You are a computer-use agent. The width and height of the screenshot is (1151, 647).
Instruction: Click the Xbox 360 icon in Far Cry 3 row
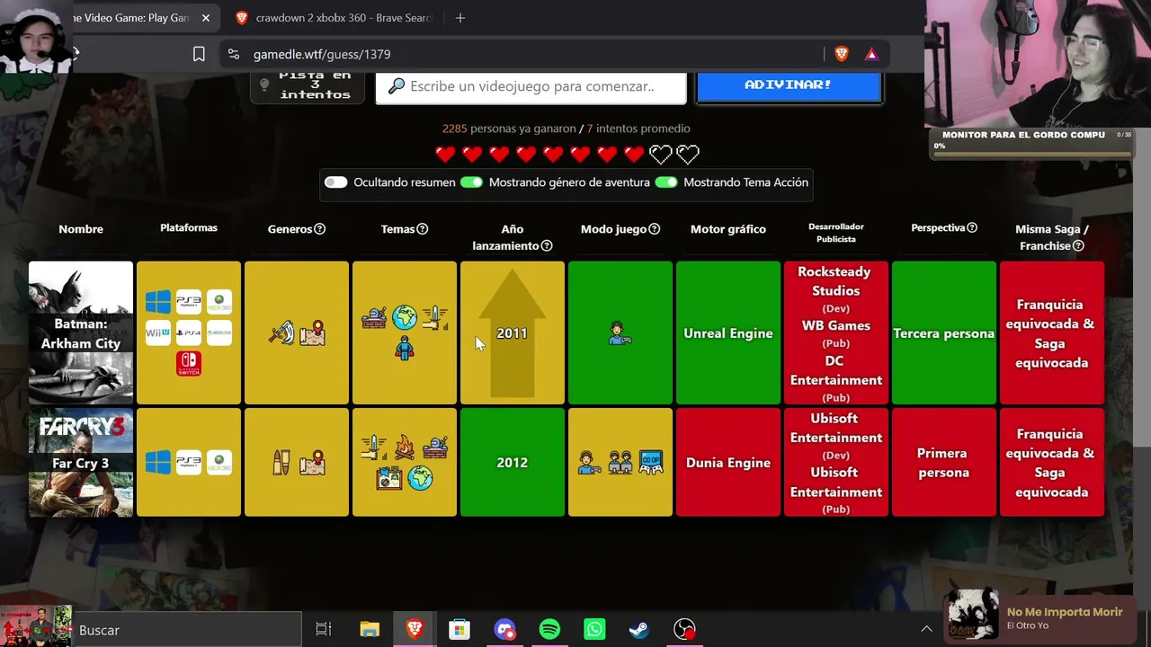click(x=219, y=462)
